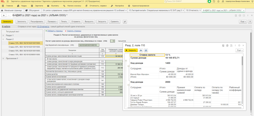
Task: Go back with the left arrow button
Action: 4,15
